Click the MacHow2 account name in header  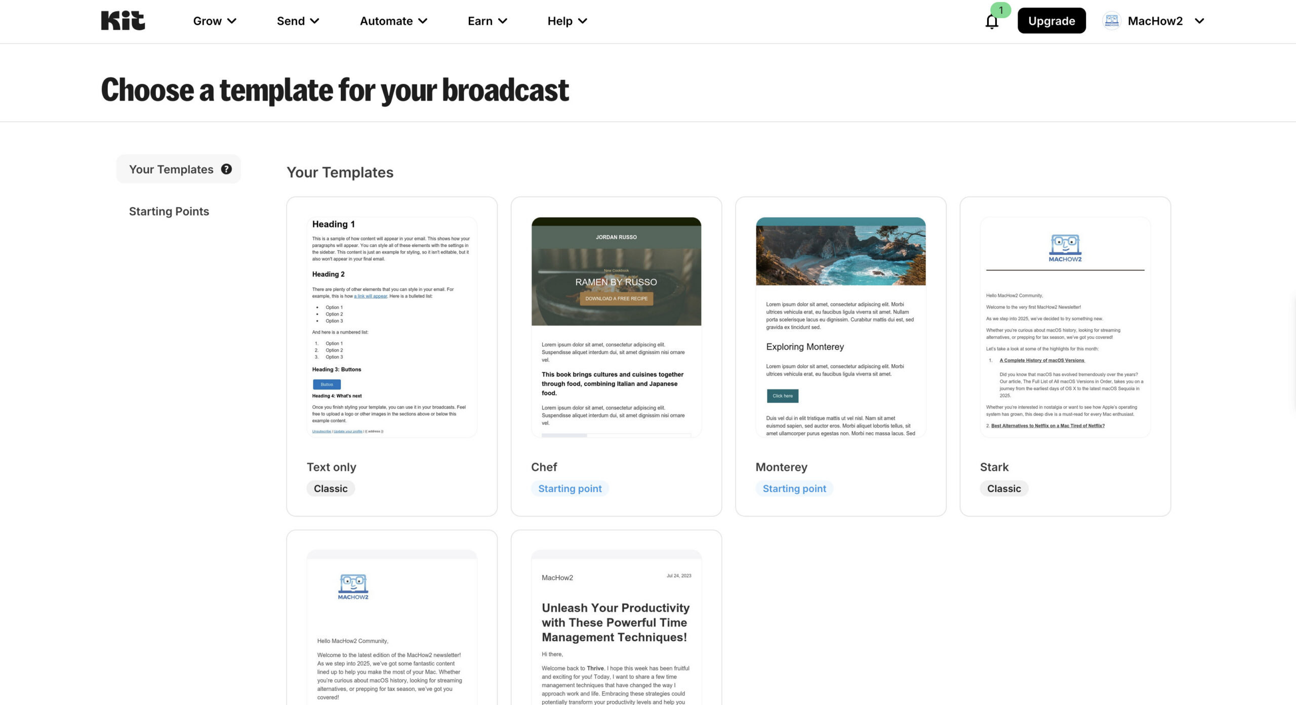point(1155,21)
